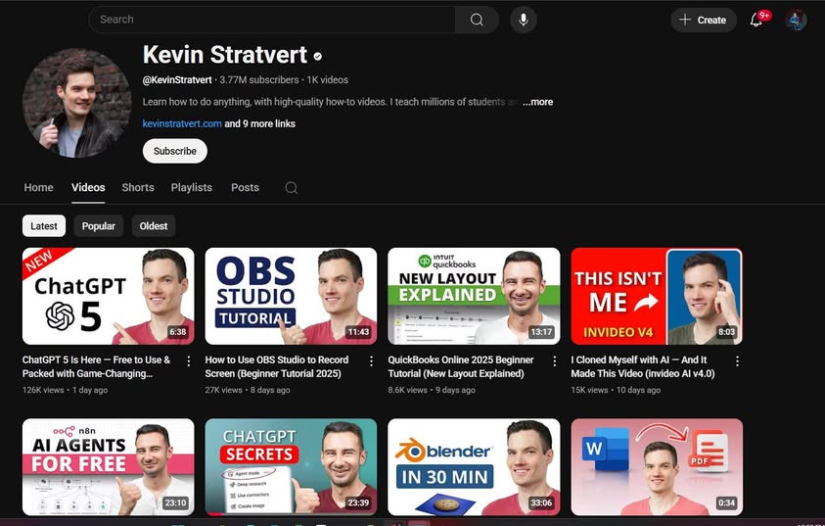Click the search magnifier button
The image size is (825, 526).
click(477, 20)
